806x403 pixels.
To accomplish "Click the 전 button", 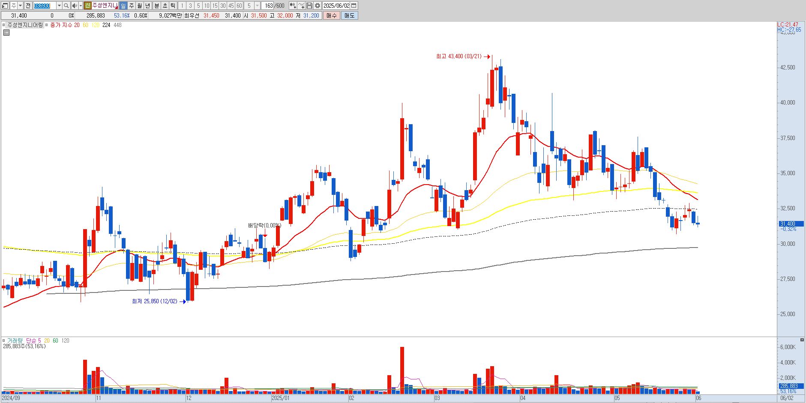I will [28, 6].
